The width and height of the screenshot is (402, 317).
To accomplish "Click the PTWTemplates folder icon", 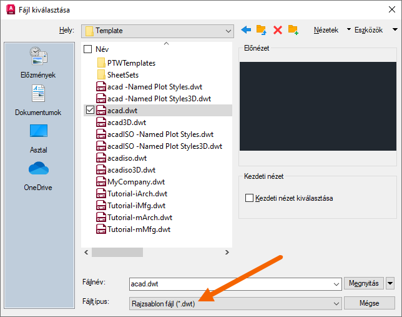I will pyautogui.click(x=101, y=63).
